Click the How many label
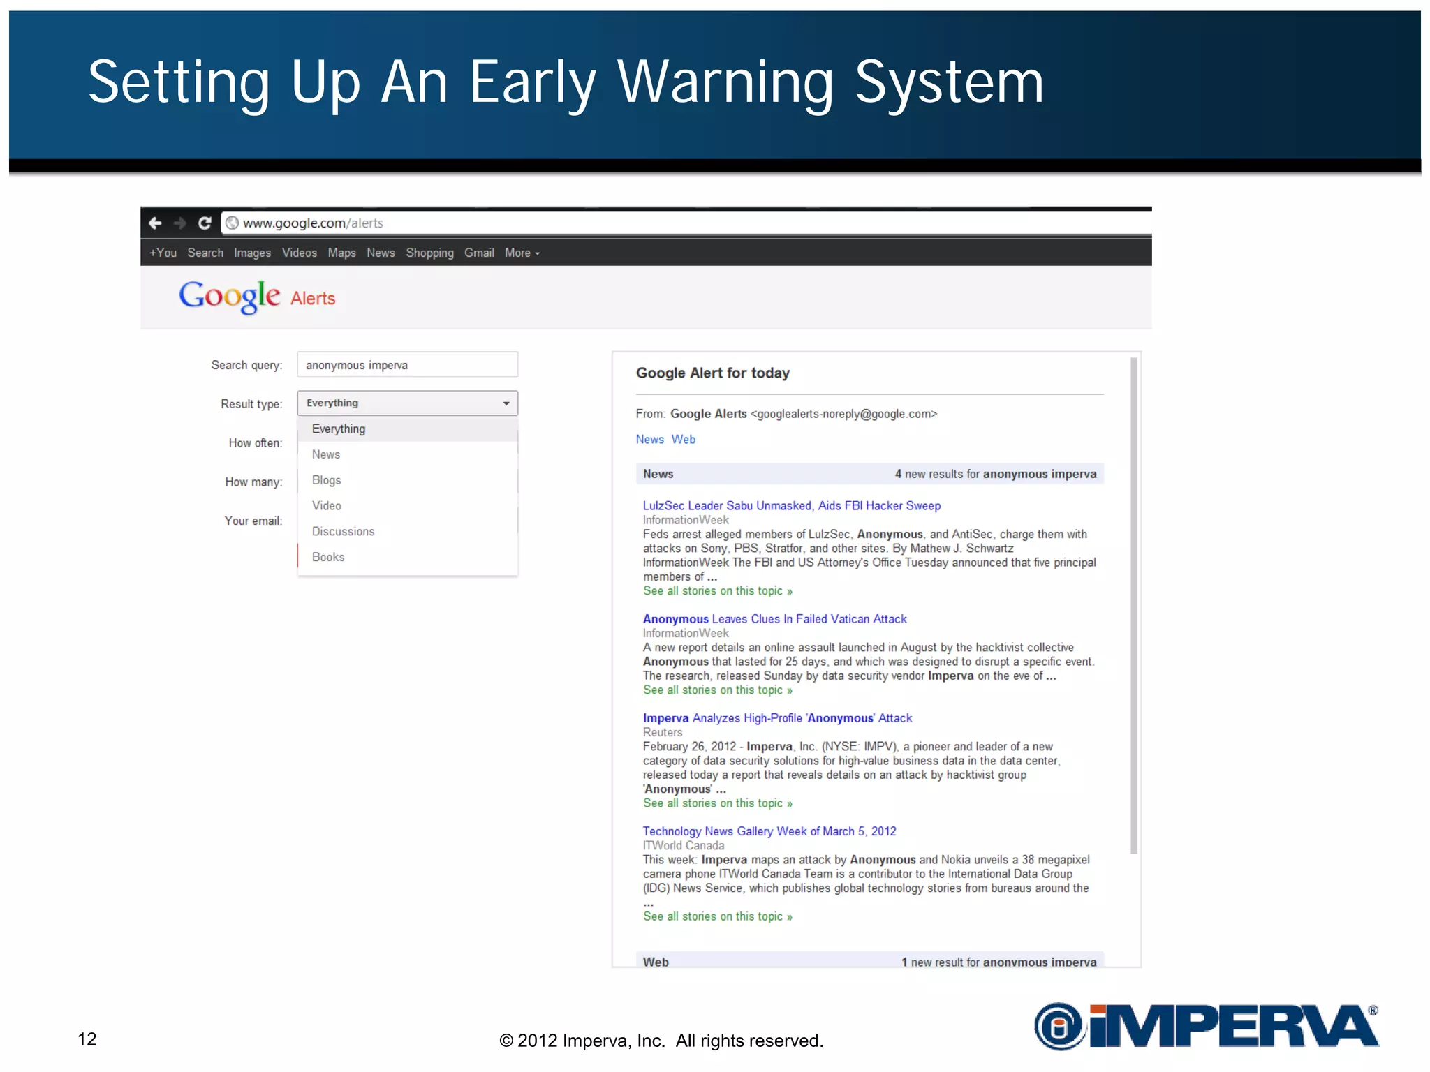This screenshot has width=1430, height=1072. tap(253, 482)
